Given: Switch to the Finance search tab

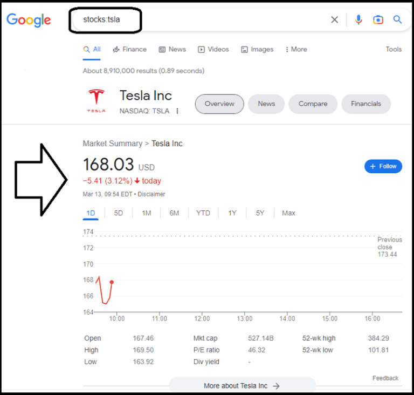Looking at the screenshot, I should pyautogui.click(x=129, y=49).
